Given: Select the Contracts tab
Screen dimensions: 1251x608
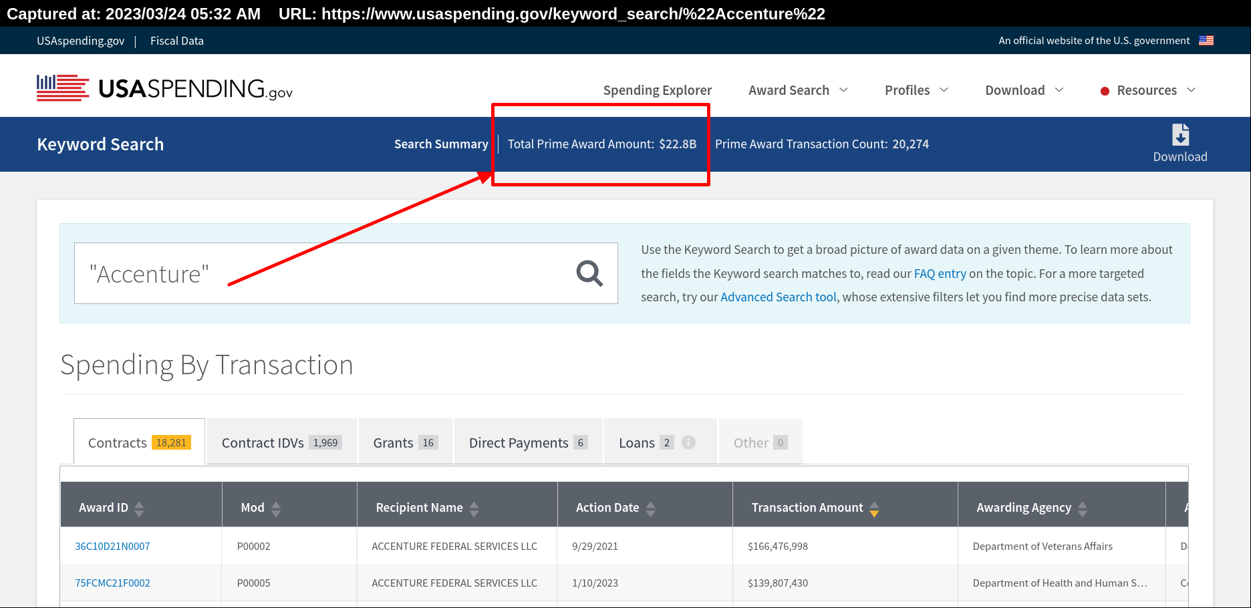Looking at the screenshot, I should pos(139,442).
